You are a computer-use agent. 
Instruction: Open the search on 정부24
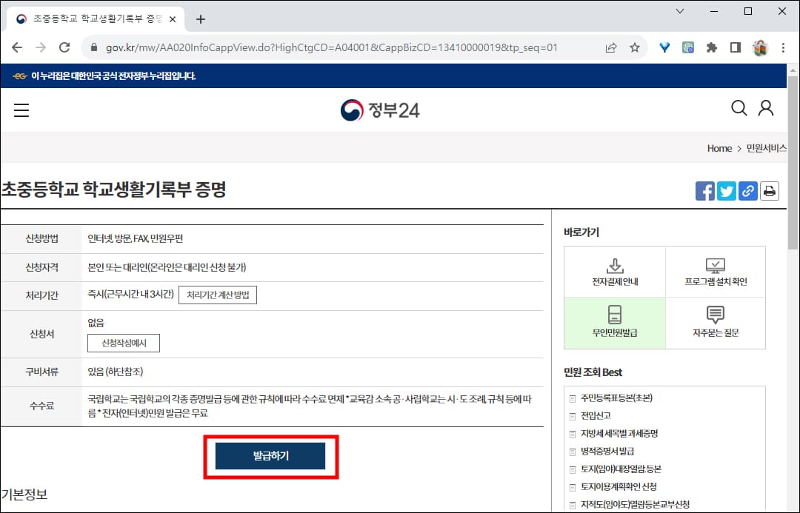[739, 108]
